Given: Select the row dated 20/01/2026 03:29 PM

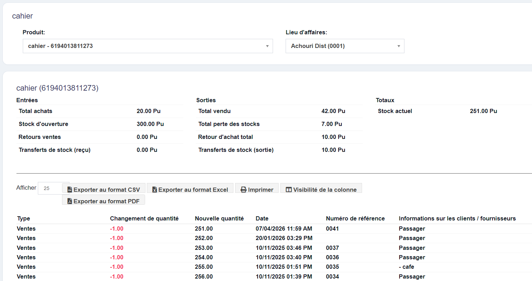Looking at the screenshot, I should click(x=284, y=238).
